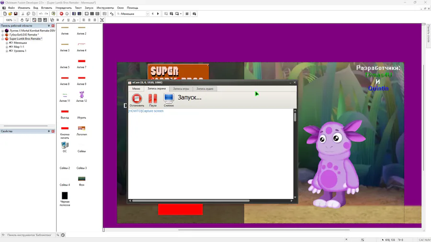431x242 pixels.
Task: Open the text color dropdown arrow
Action: [78, 20]
